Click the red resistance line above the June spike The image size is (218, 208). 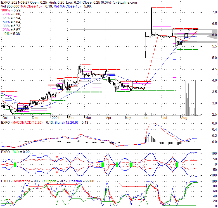tap(162, 7)
